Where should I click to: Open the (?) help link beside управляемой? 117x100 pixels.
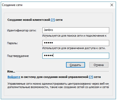click(x=91, y=77)
